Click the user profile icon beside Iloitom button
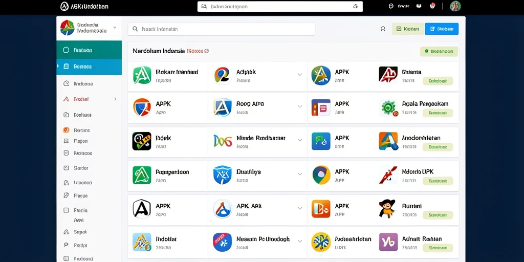This screenshot has height=262, width=524. click(383, 29)
